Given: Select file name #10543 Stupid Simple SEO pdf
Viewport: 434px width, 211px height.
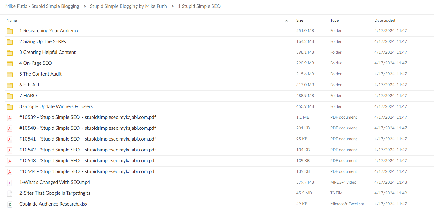Looking at the screenshot, I should (87, 161).
